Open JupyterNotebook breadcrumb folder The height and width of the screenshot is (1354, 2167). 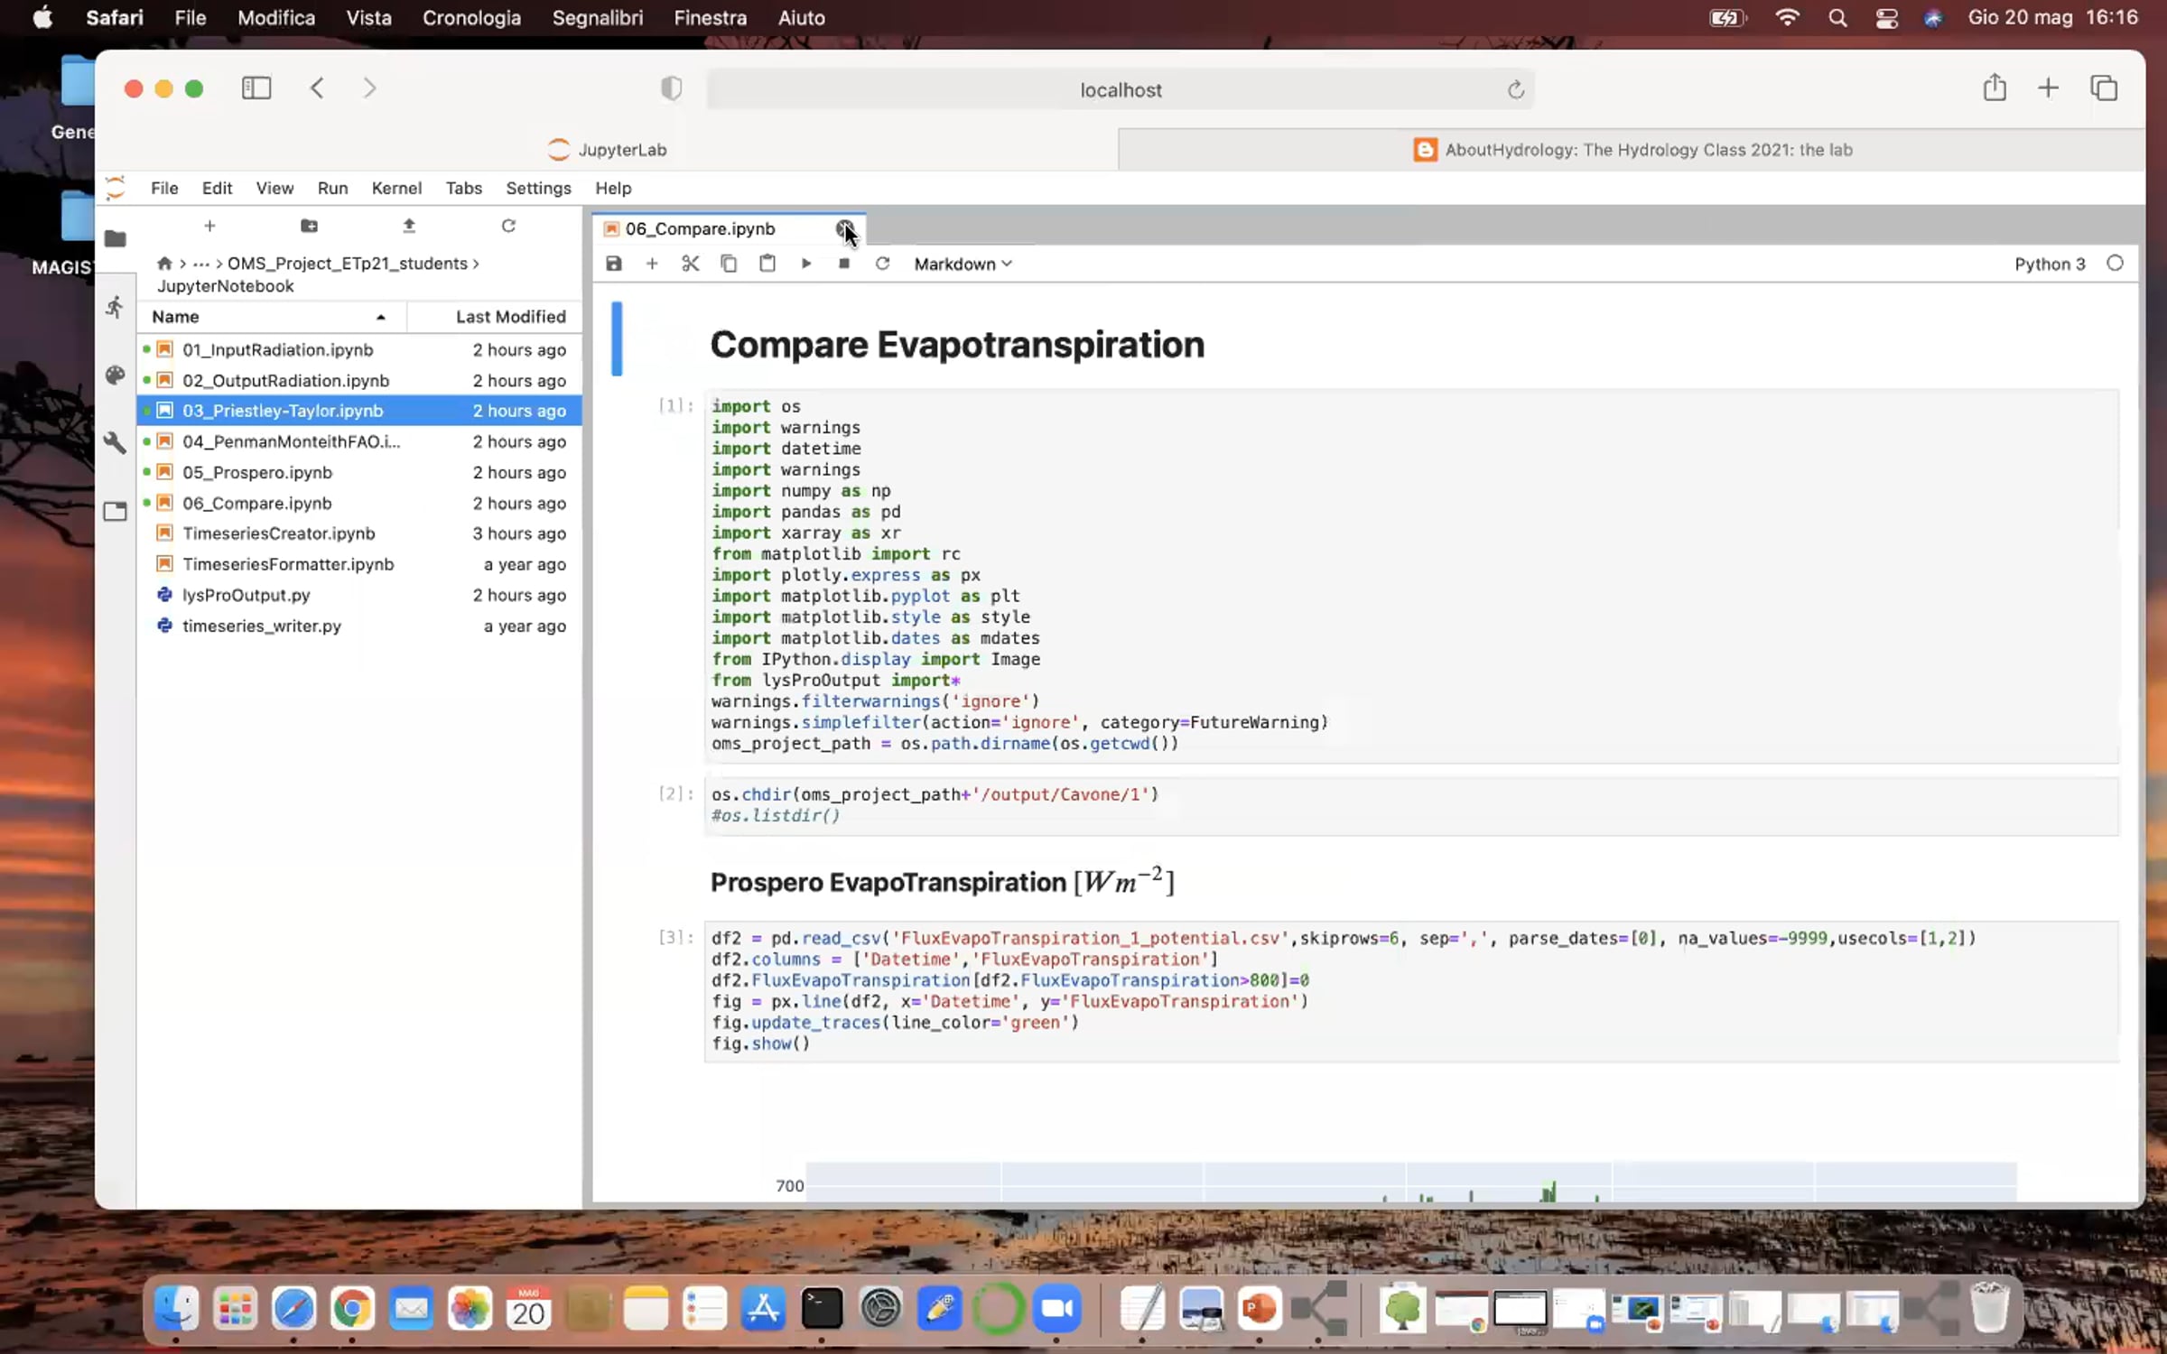tap(226, 286)
